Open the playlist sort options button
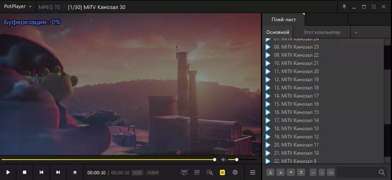392x180 pixels. 331,172
